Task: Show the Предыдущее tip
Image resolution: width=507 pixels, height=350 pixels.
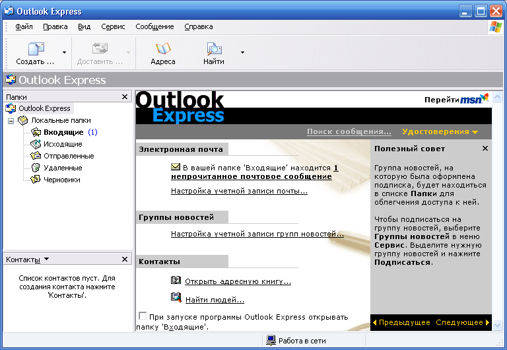Action: pos(401,322)
